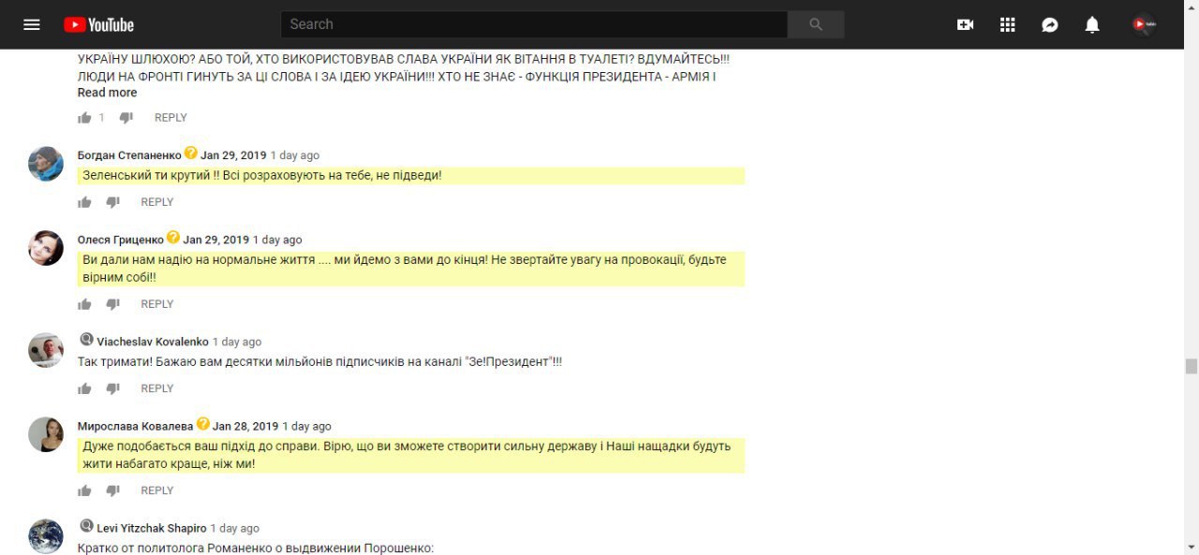This screenshot has height=555, width=1199.
Task: Like Мирослава Ковалева's comment
Action: [x=84, y=490]
